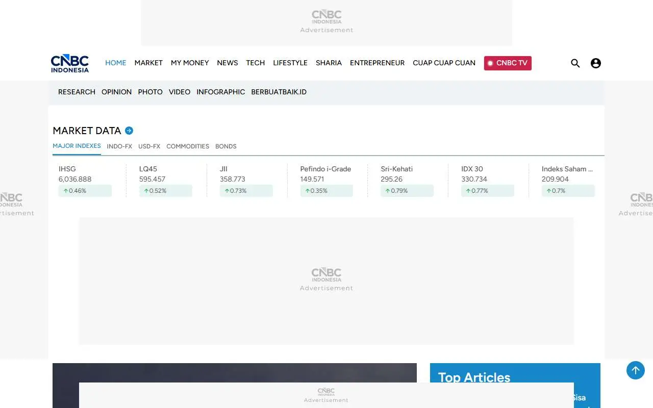Click IHSG value 6,036.888
Viewport: 653px width, 408px height.
click(75, 179)
